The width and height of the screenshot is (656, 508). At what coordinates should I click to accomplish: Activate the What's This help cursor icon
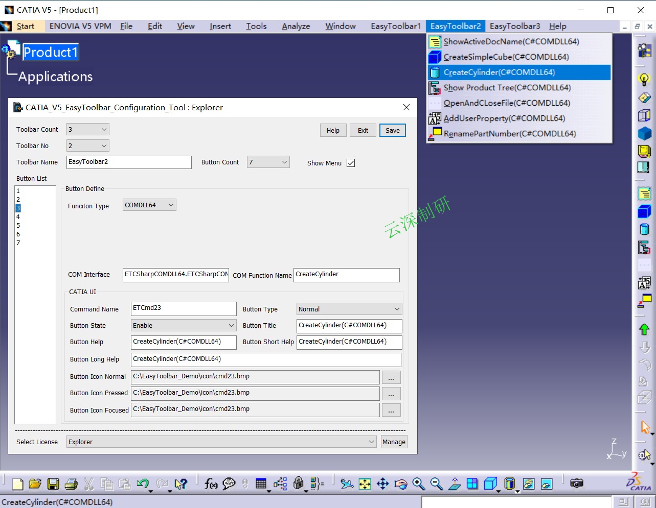point(180,484)
